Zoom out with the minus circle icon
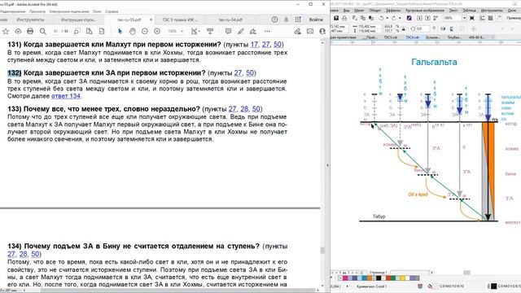This screenshot has width=521, height=293. (x=145, y=31)
